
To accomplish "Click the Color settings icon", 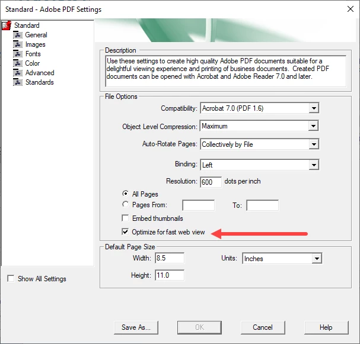I will click(18, 63).
